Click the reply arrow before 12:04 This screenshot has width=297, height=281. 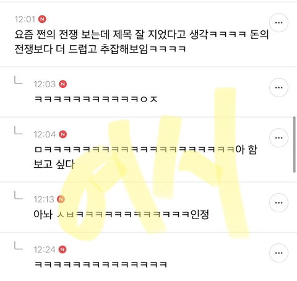(18, 131)
